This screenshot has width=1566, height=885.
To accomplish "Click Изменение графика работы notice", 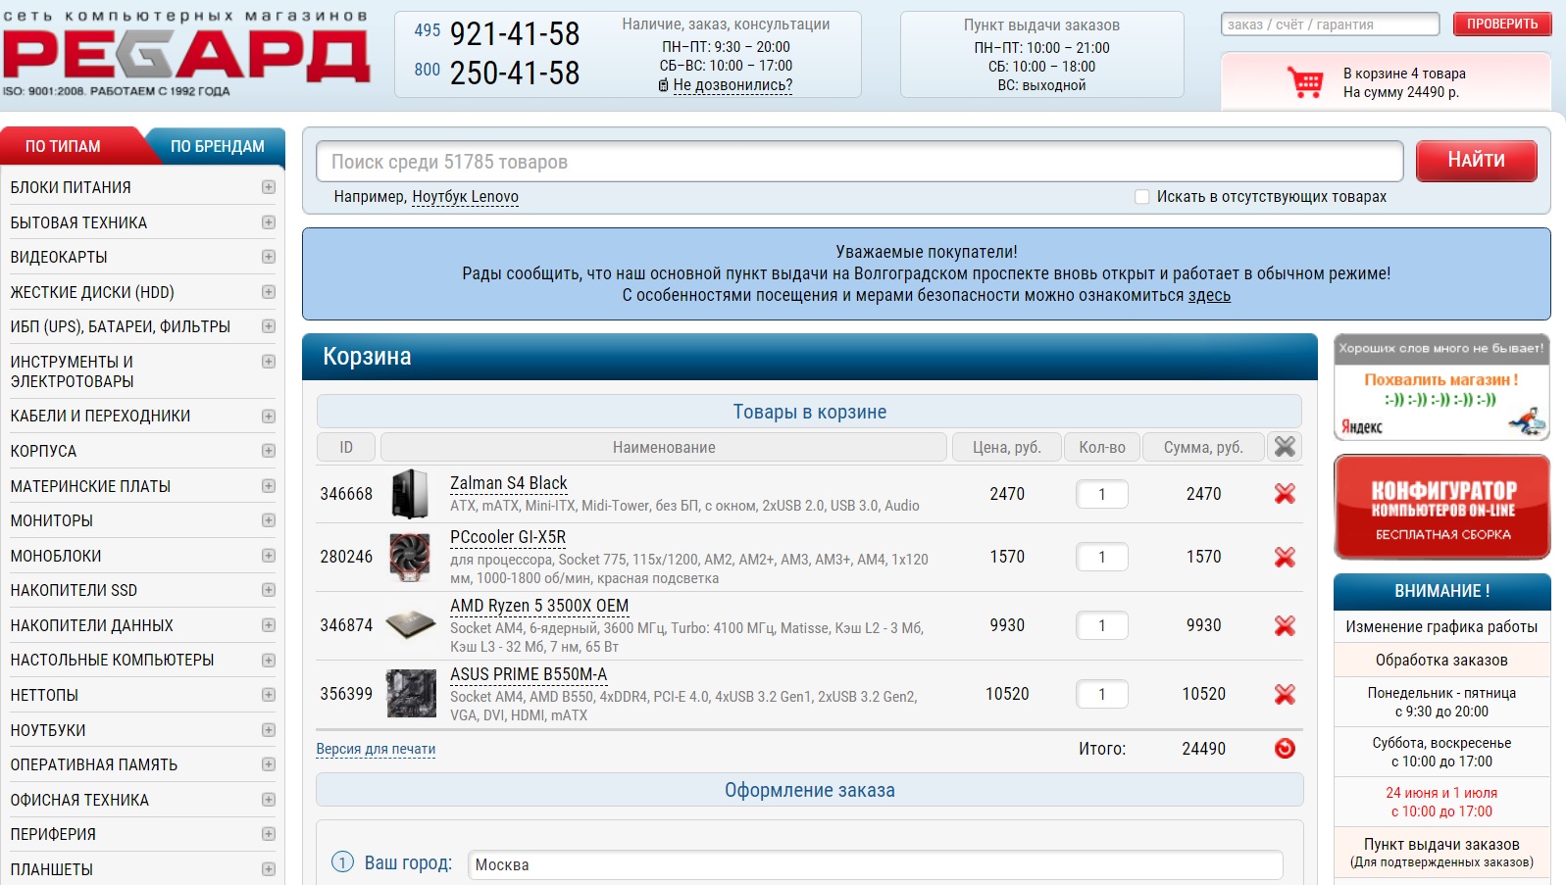I will (x=1441, y=627).
